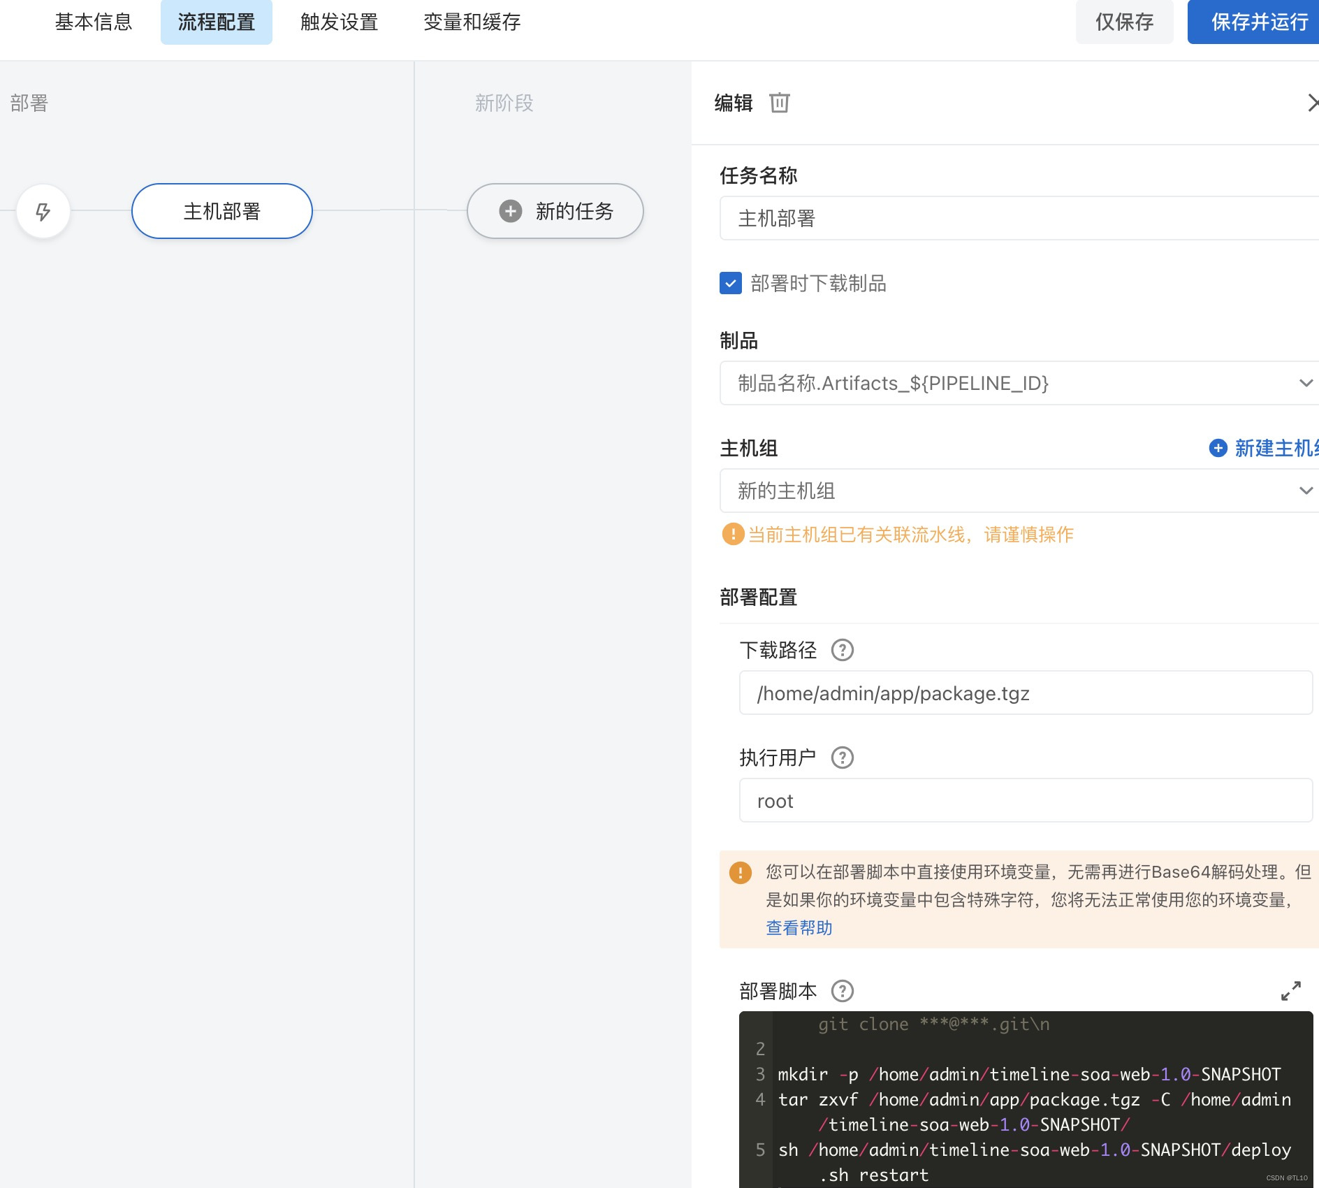Expand the 部署脚本 editor to fullscreen
The height and width of the screenshot is (1188, 1319).
1291,991
